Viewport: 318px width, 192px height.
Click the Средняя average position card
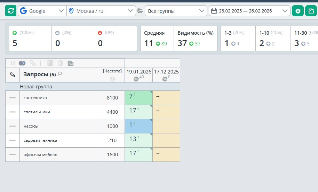pyautogui.click(x=157, y=38)
